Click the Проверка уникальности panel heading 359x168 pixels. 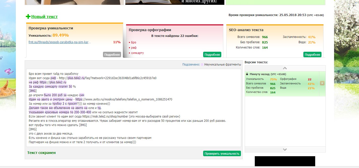(51, 28)
